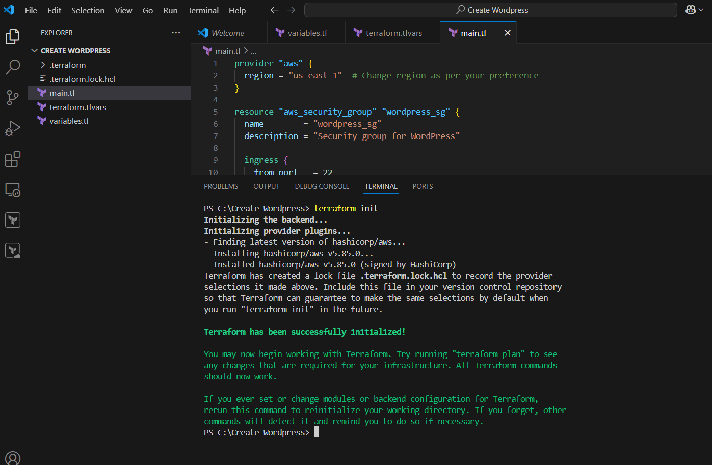This screenshot has width=712, height=465.
Task: Open the Help menu
Action: click(237, 10)
